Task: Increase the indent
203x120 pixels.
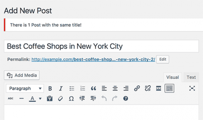Action: coord(93,98)
